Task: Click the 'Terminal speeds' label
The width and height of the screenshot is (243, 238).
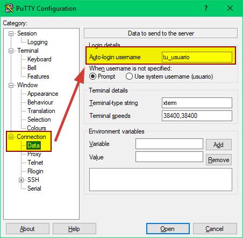Action: tap(110, 116)
